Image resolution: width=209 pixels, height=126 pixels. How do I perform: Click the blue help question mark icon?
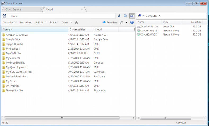click(132, 23)
